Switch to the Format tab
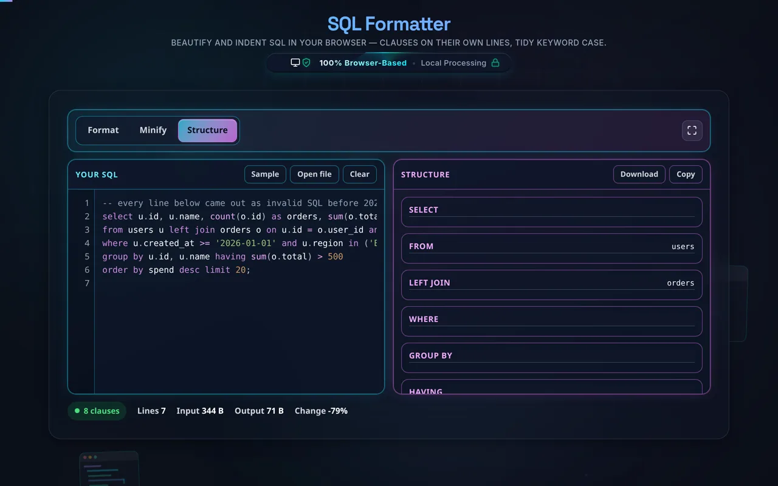Screen dimensions: 778x486 [x=103, y=130]
